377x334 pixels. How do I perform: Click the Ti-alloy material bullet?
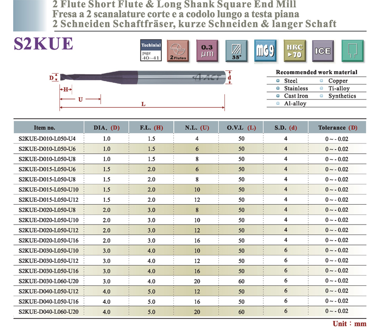click(321, 88)
